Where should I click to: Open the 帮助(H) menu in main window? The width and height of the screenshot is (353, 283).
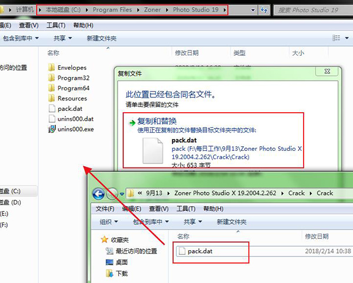point(84,25)
